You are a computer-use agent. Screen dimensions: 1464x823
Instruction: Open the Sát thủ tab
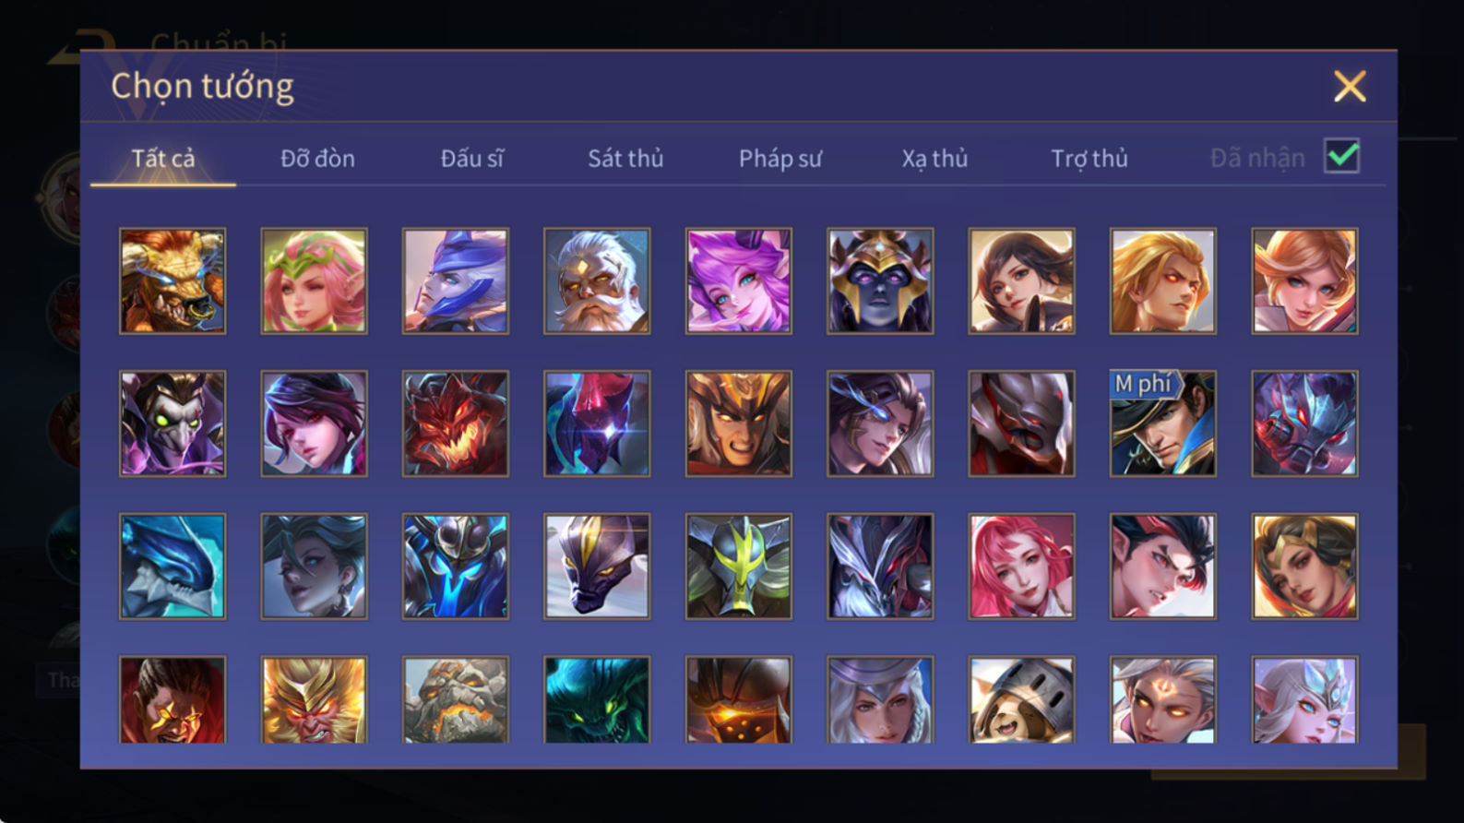coord(625,159)
